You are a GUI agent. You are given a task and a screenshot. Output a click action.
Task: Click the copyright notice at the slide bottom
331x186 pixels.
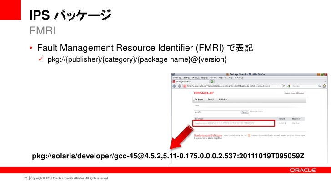point(69,178)
